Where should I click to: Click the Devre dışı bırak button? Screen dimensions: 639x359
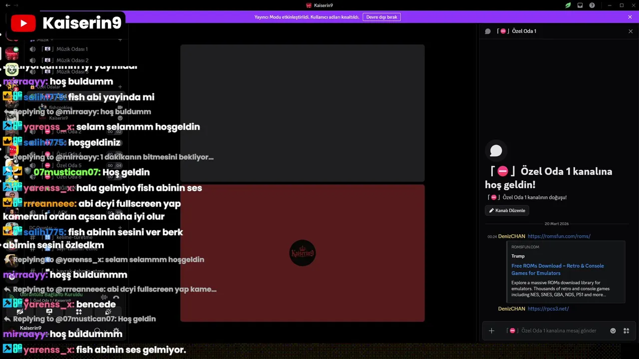click(x=381, y=17)
